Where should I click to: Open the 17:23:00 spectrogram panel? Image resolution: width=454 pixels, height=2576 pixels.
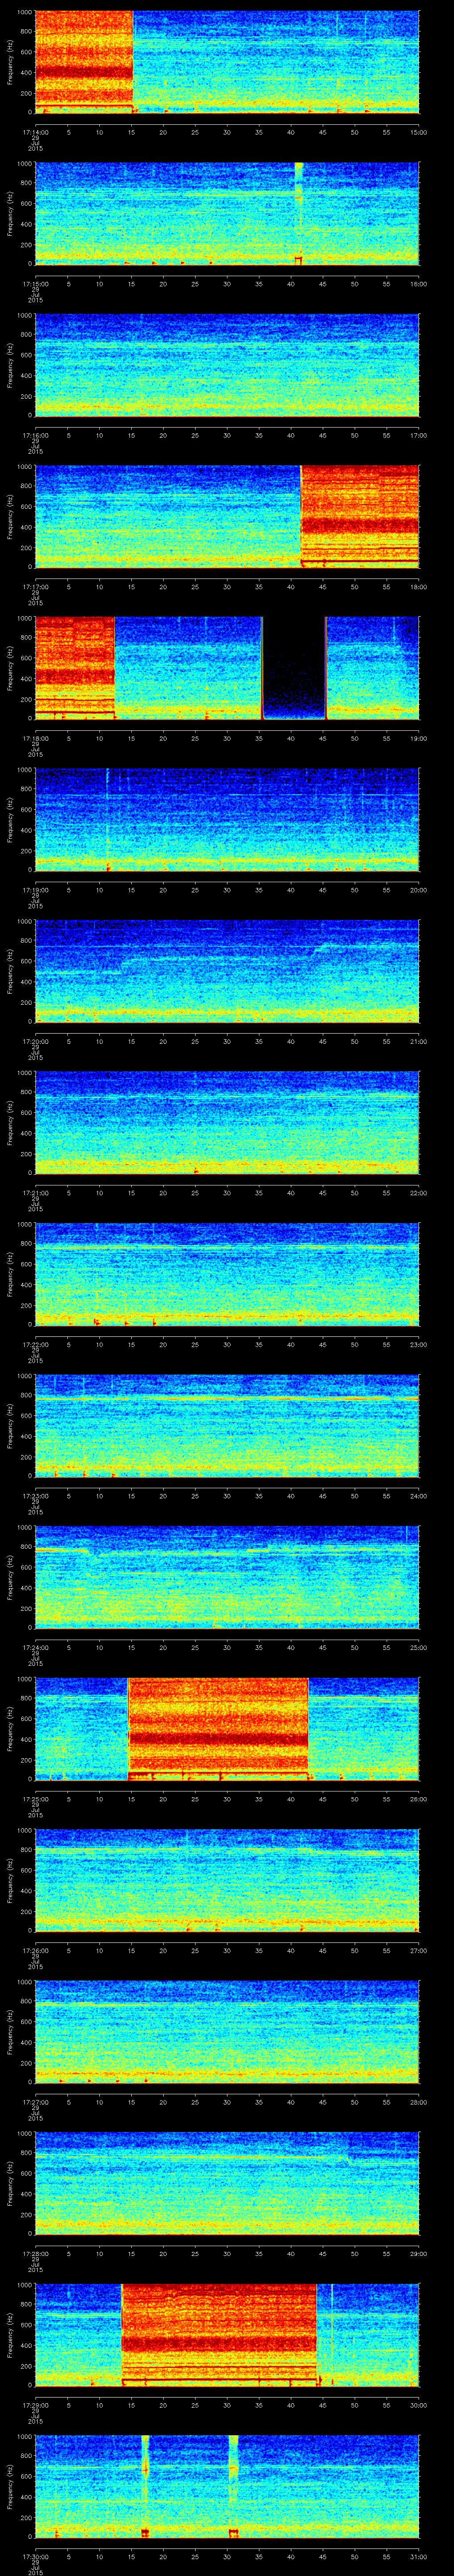(227, 1425)
